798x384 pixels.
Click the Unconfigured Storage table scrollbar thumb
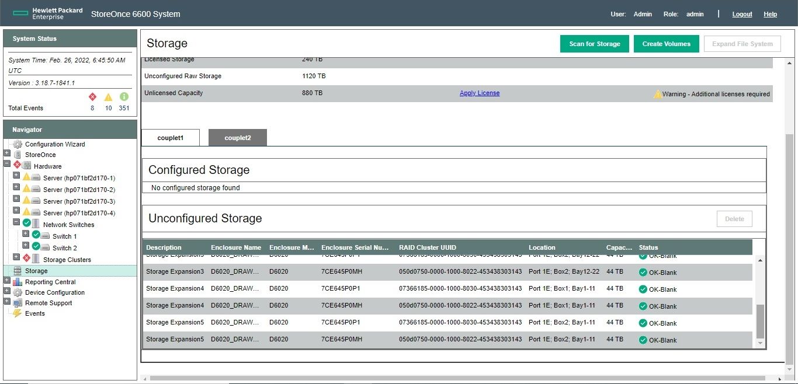click(x=760, y=321)
